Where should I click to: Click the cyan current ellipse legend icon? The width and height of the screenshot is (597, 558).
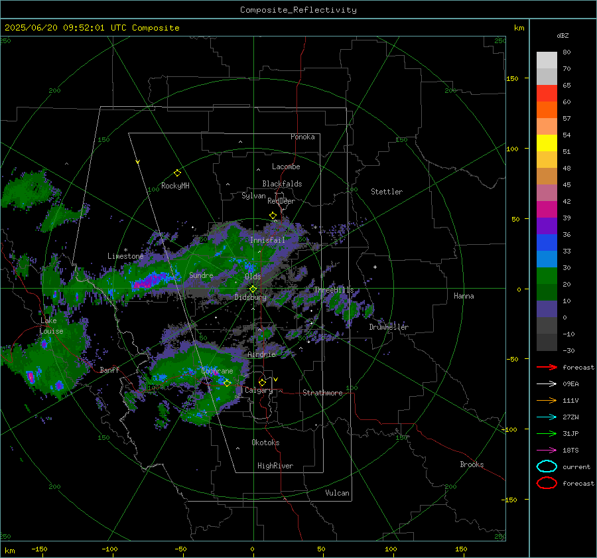click(x=547, y=466)
